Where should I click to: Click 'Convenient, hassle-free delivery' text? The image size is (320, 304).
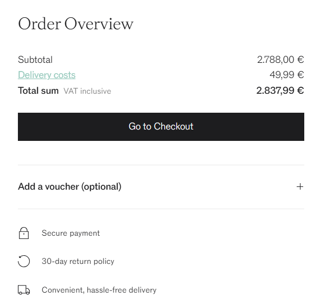pyautogui.click(x=99, y=290)
